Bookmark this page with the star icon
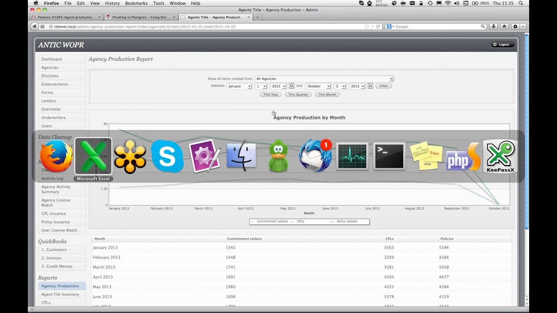The width and height of the screenshot is (557, 313). (x=367, y=27)
